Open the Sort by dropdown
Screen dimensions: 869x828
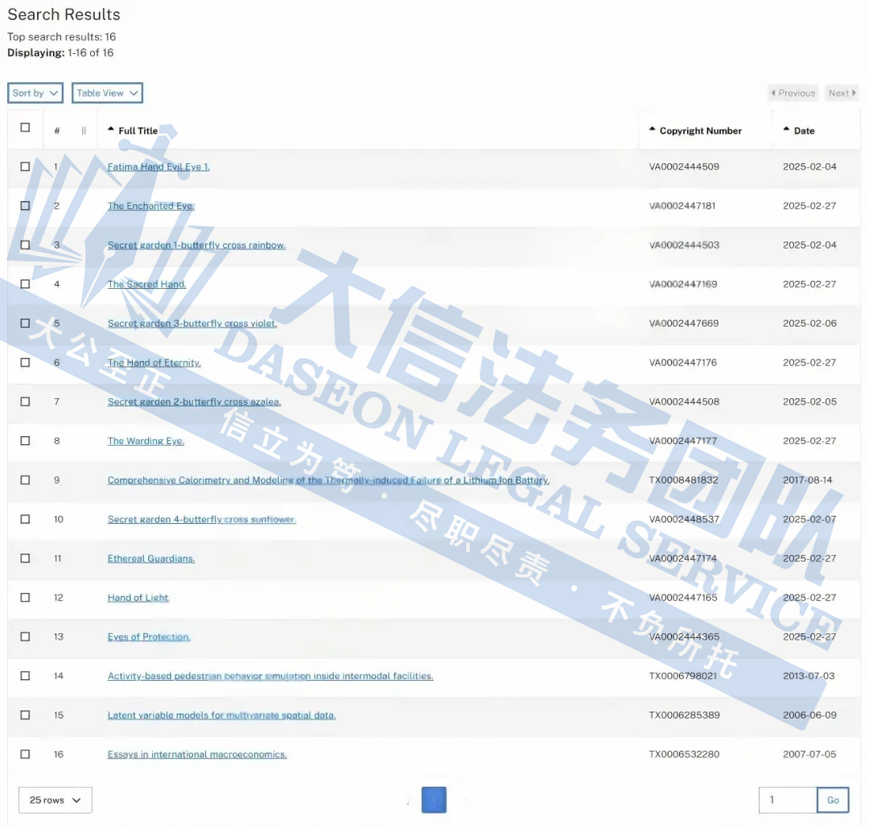coord(35,93)
